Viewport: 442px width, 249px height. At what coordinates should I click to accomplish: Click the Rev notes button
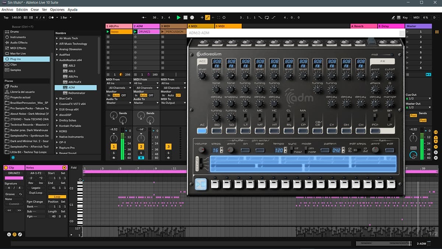point(31,183)
